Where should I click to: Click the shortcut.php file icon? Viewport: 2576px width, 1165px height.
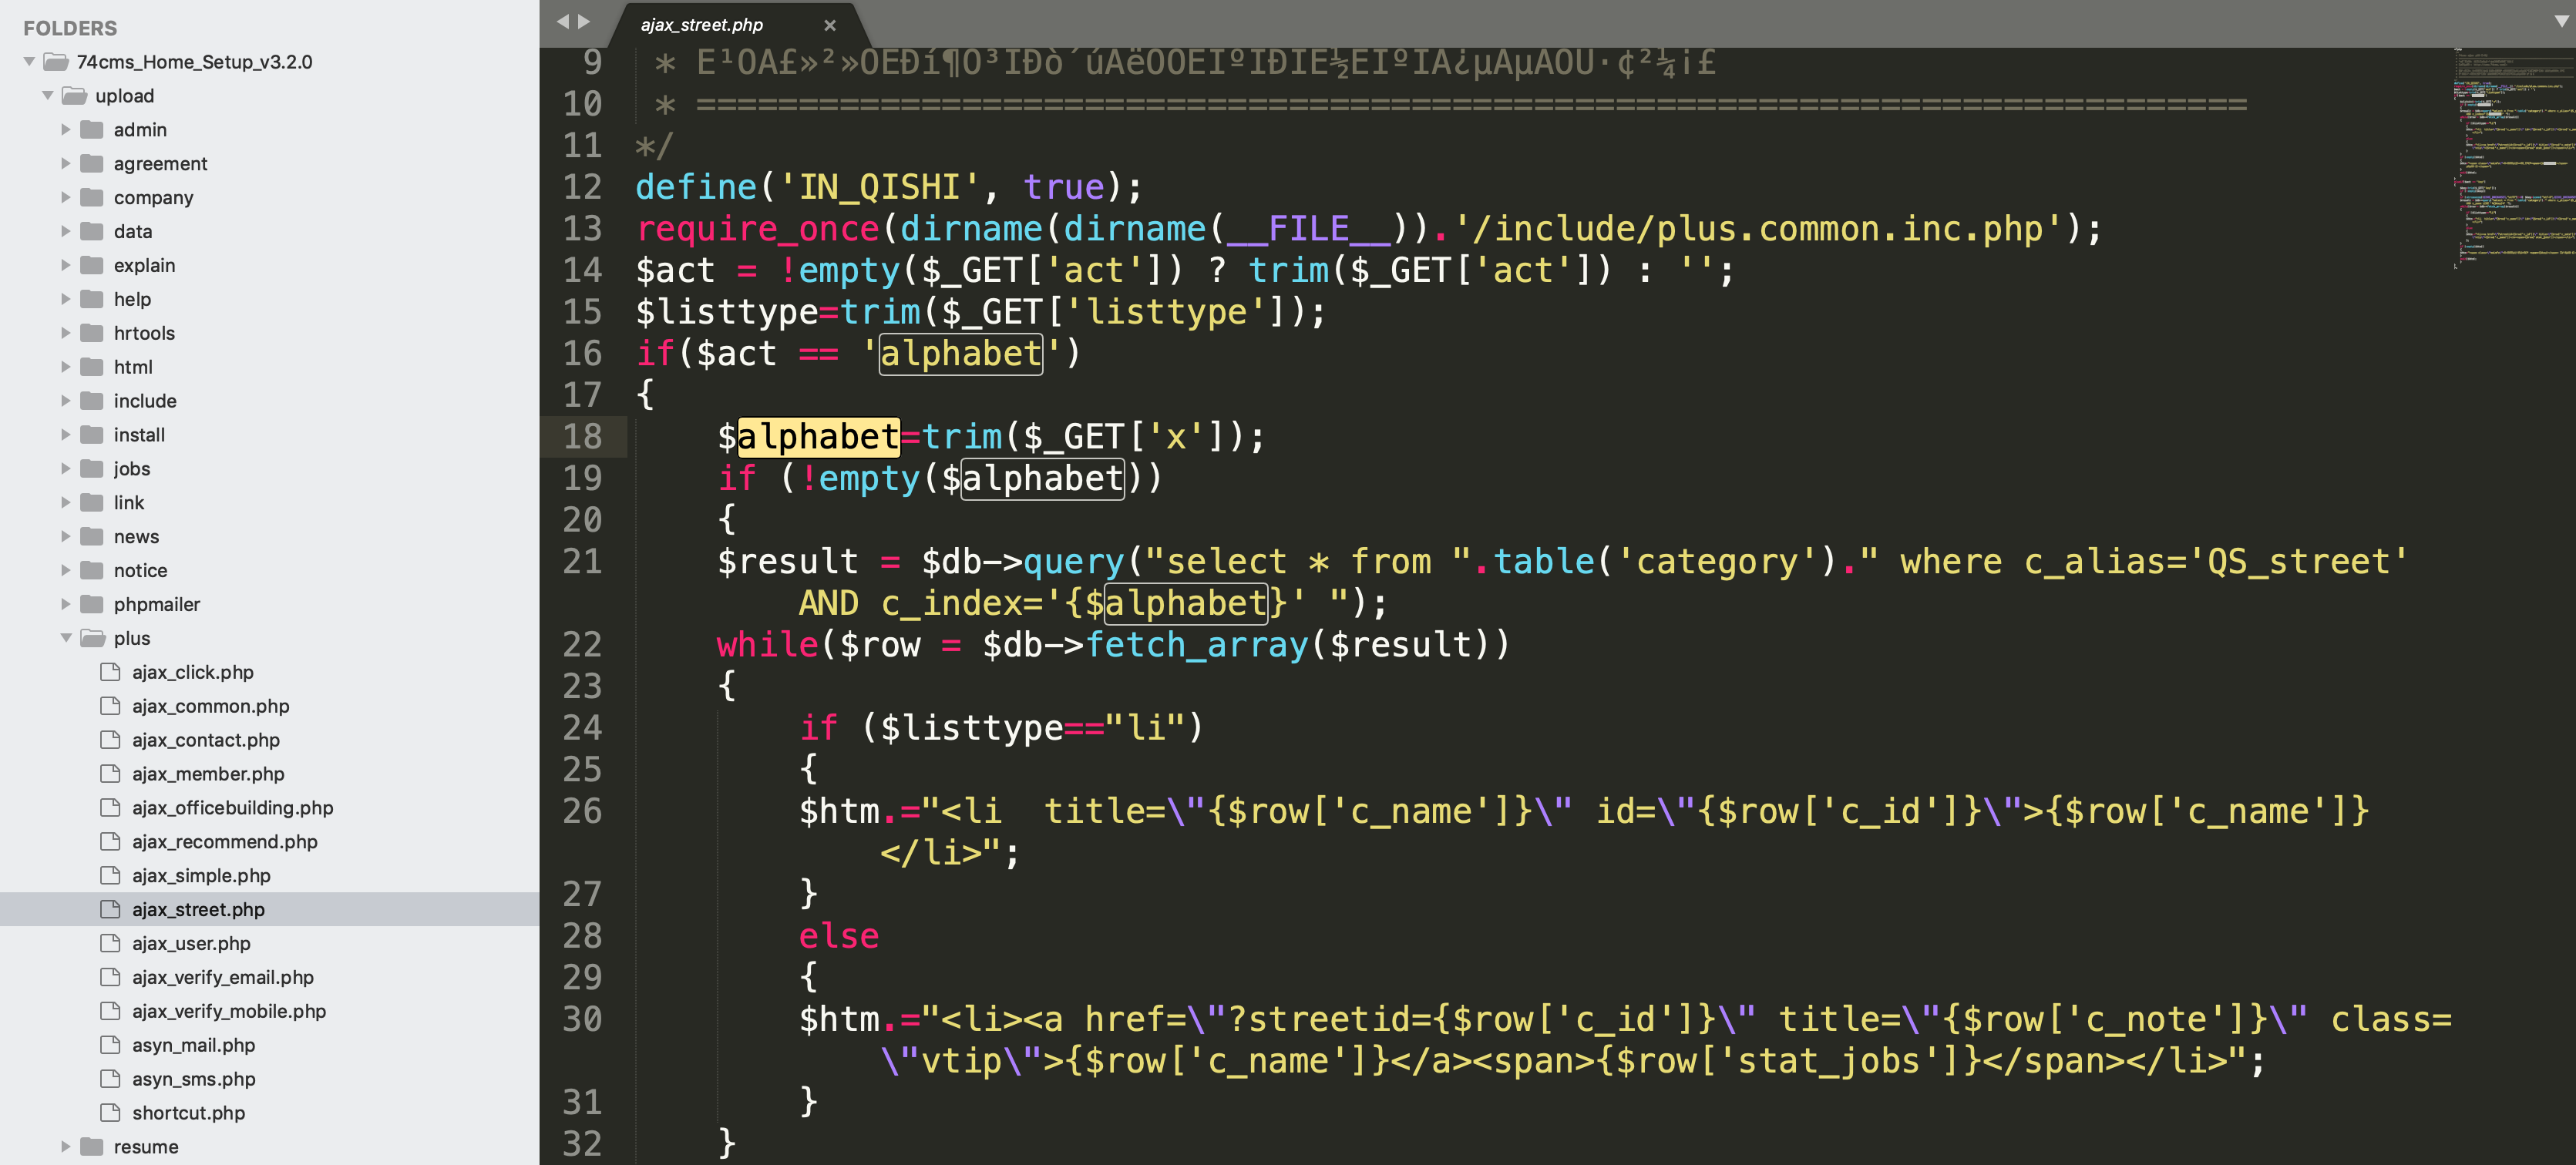(x=110, y=1113)
